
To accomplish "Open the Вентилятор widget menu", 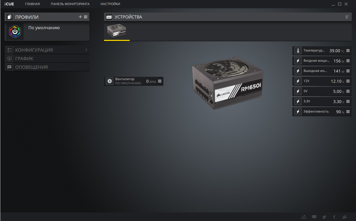I will click(160, 81).
